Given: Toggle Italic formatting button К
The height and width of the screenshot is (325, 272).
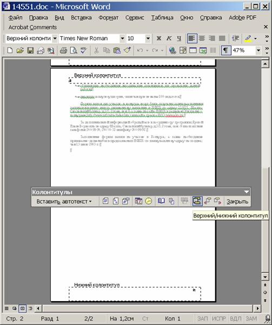Looking at the screenshot, I should pos(169,38).
